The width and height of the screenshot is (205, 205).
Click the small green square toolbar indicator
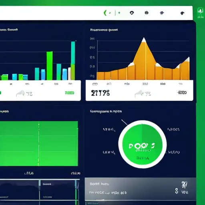tap(119, 13)
